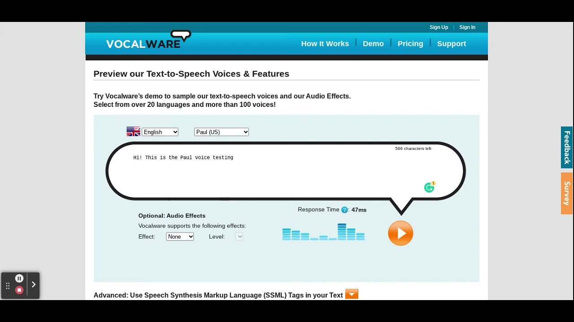574x322 pixels.
Task: Expand the recorder toolbar chevron
Action: coord(33,284)
